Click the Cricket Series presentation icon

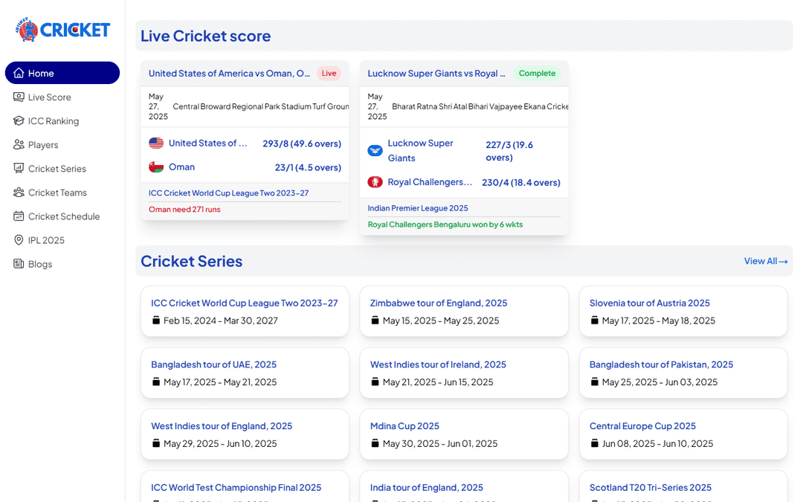pos(19,169)
